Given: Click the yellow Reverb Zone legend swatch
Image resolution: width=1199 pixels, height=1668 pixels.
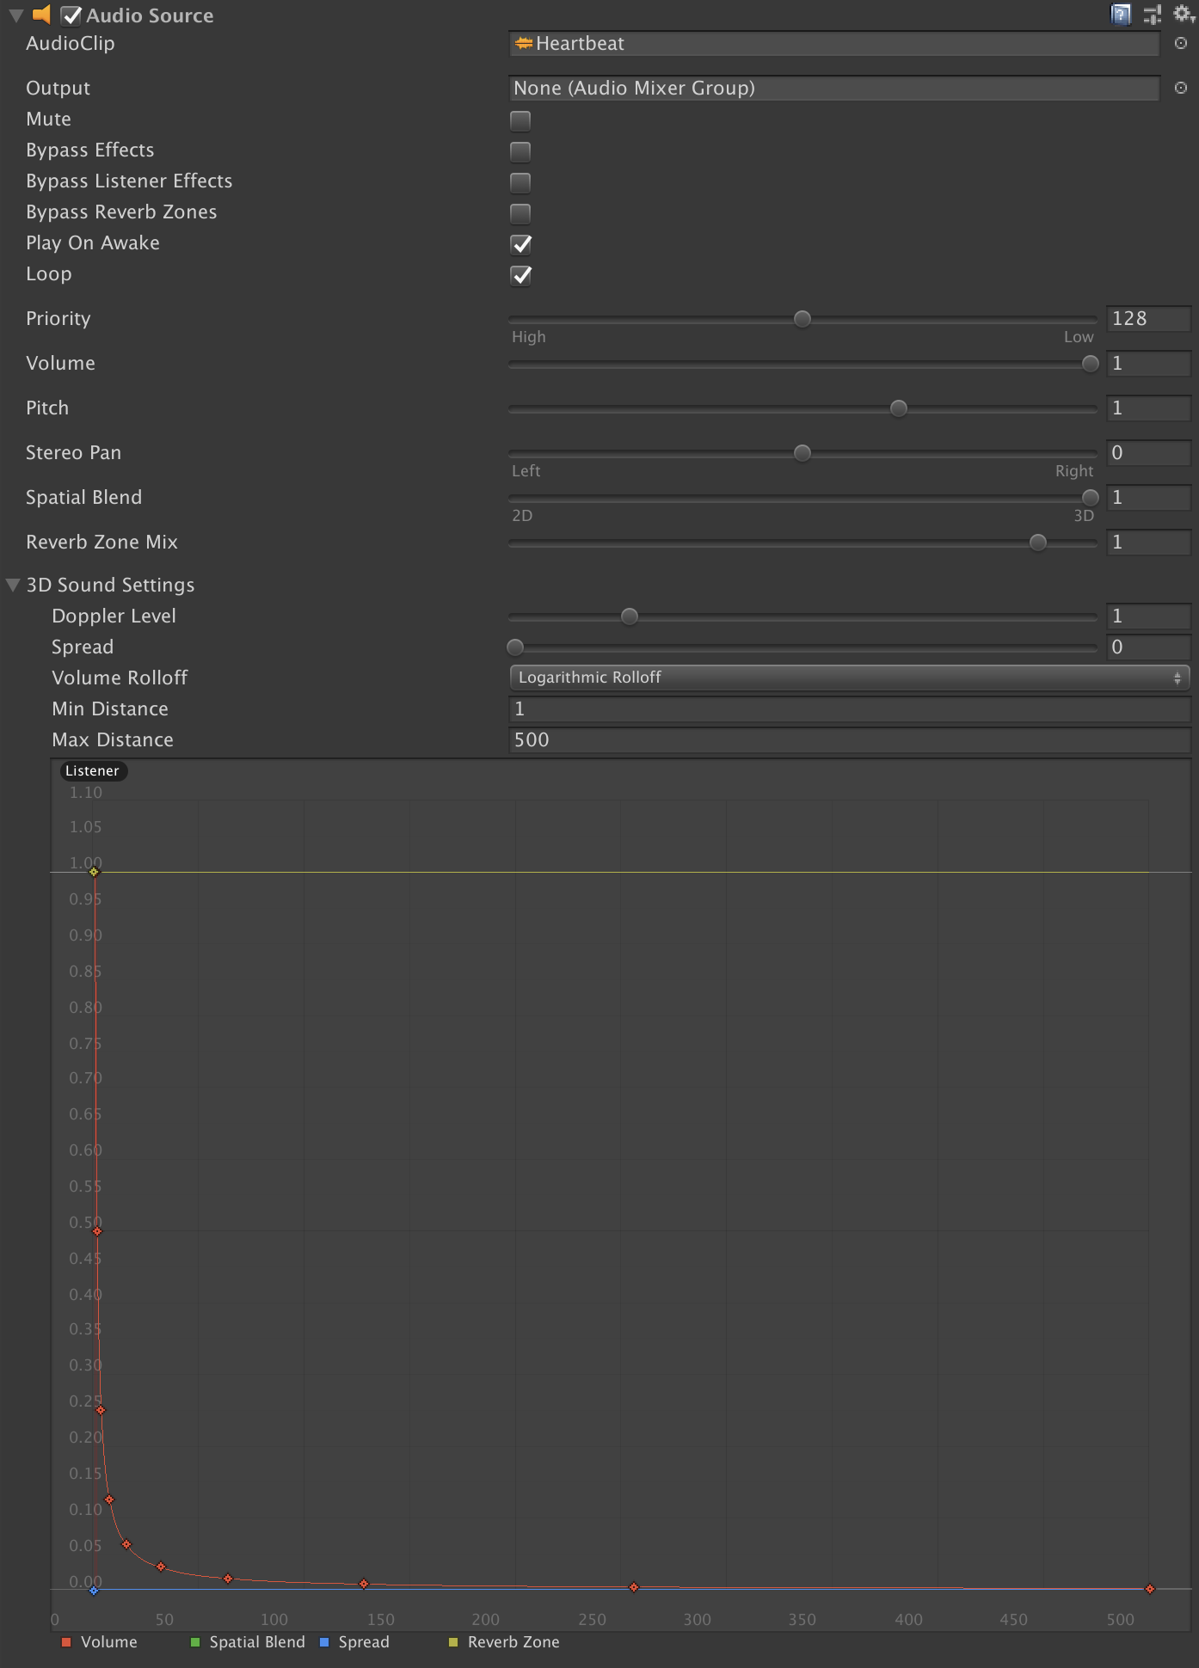Looking at the screenshot, I should (x=453, y=1642).
